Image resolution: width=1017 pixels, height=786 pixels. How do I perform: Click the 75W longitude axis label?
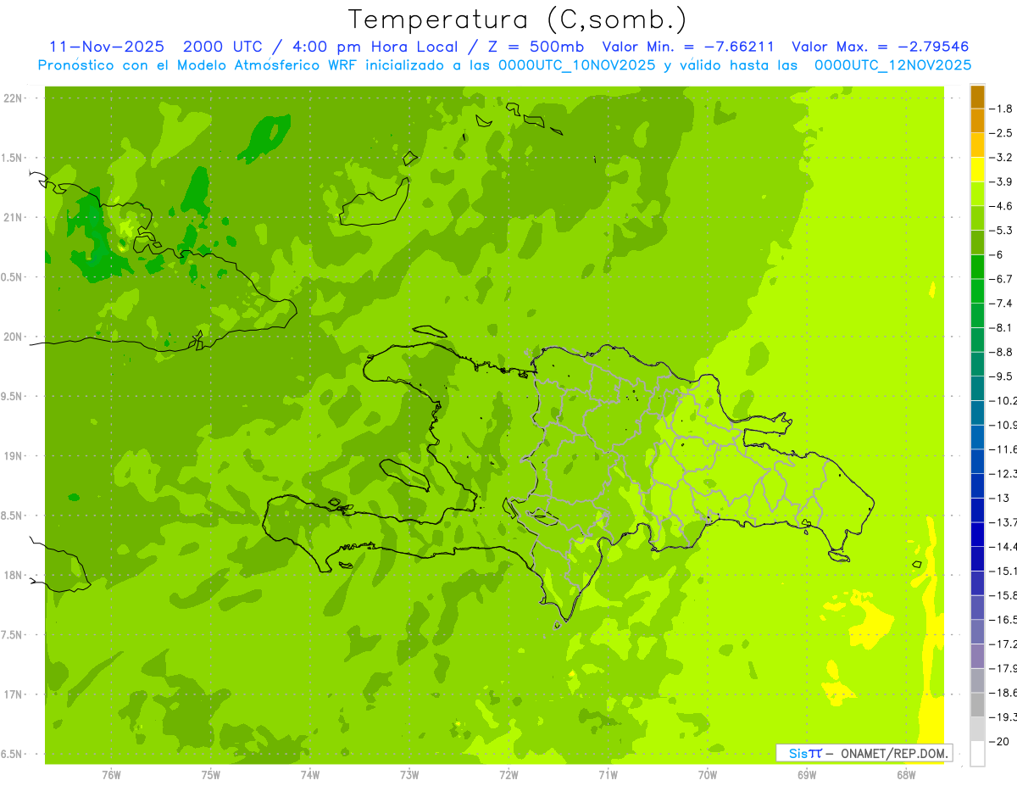pyautogui.click(x=211, y=775)
